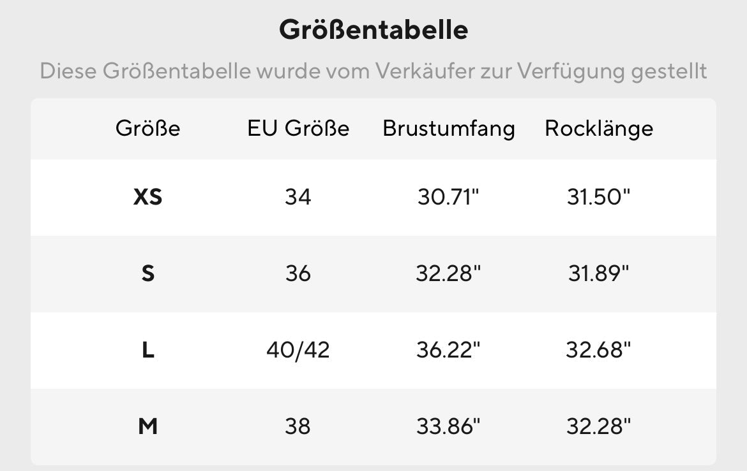
Task: Click EU size 36 cell
Action: (298, 274)
